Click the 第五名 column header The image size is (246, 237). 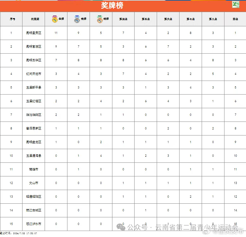(146, 19)
